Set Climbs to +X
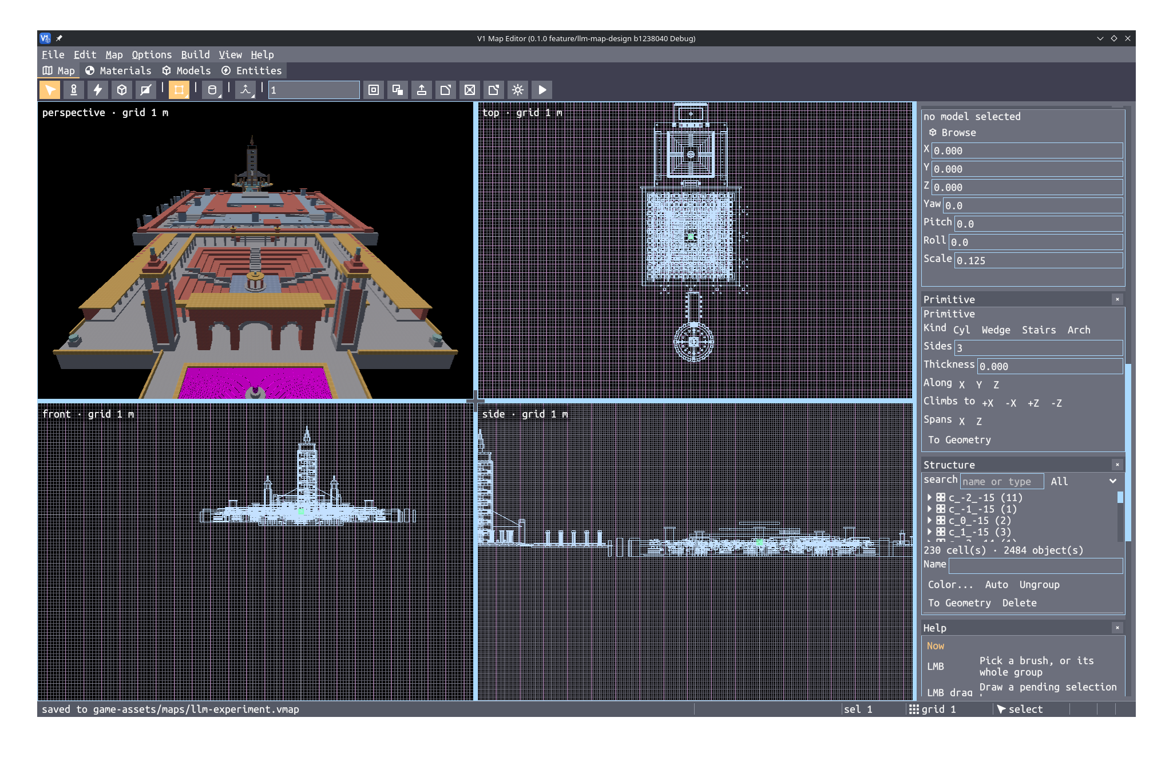The height and width of the screenshot is (761, 1173). [988, 403]
